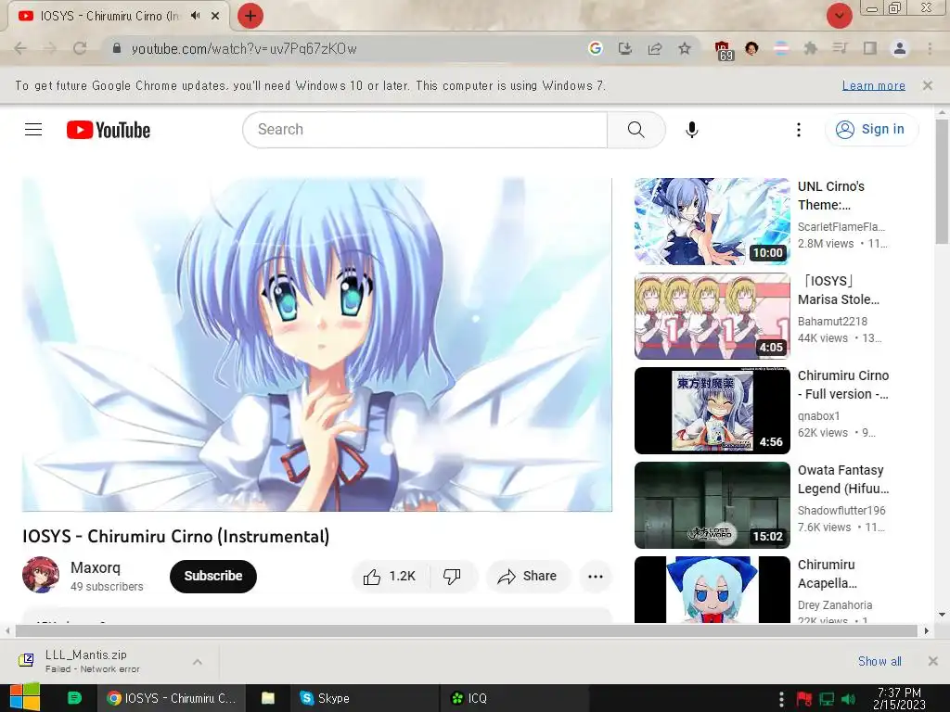Viewport: 950px width, 712px height.
Task: Open UNL Cirno's Theme video thumbnail
Action: click(x=712, y=222)
